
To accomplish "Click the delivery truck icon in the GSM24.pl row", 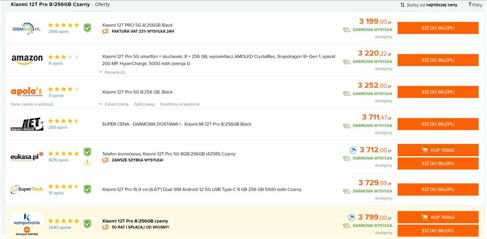I will (347, 30).
